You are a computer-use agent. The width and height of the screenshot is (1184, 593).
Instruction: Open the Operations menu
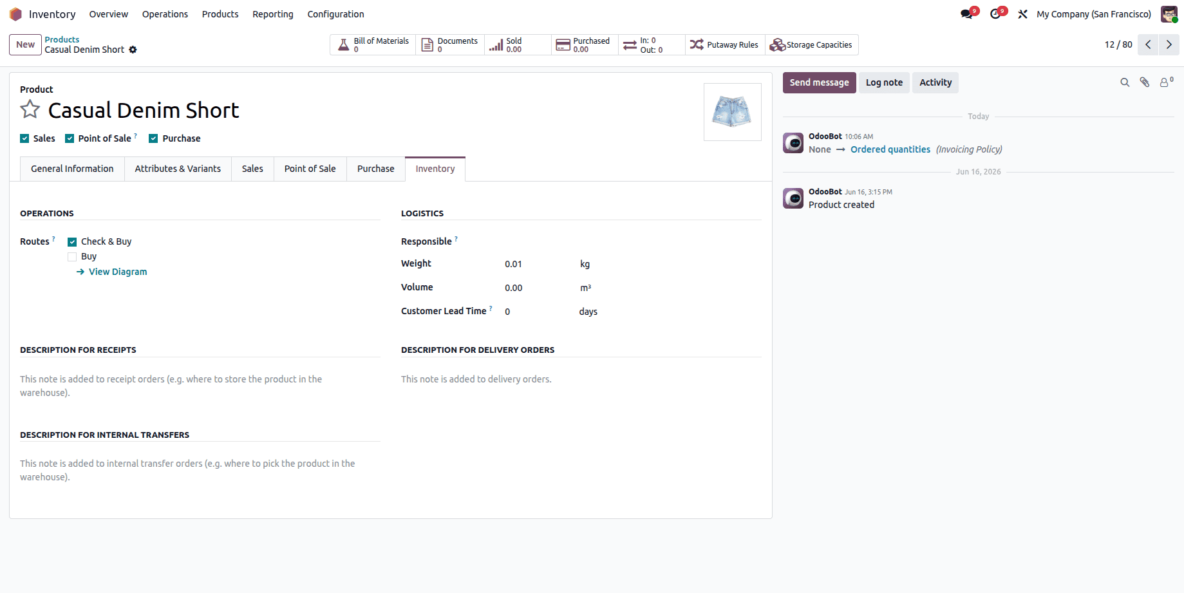[165, 14]
